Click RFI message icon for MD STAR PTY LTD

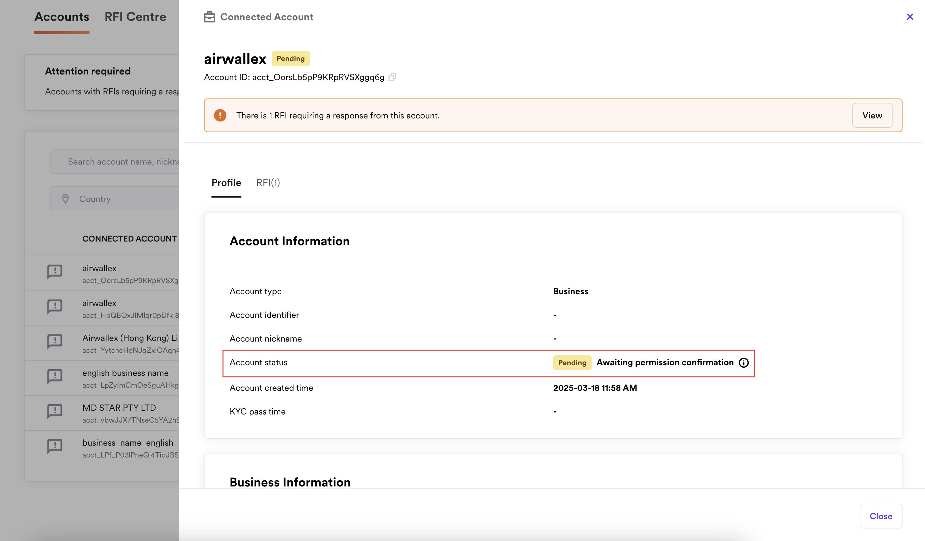(x=55, y=411)
